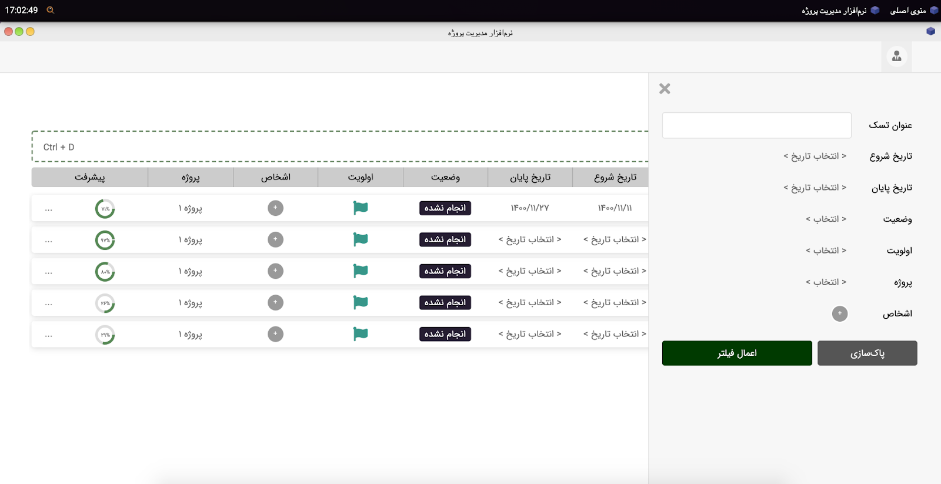Pick a start date for the 80% row
The image size is (941, 484).
click(615, 271)
